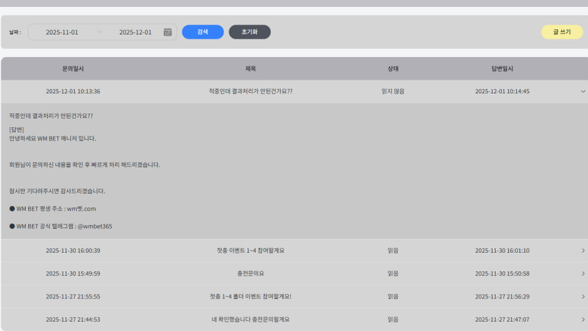Click the 적중인데 결과처리가 안된건가요?? row title
This screenshot has height=331, width=588.
[250, 92]
